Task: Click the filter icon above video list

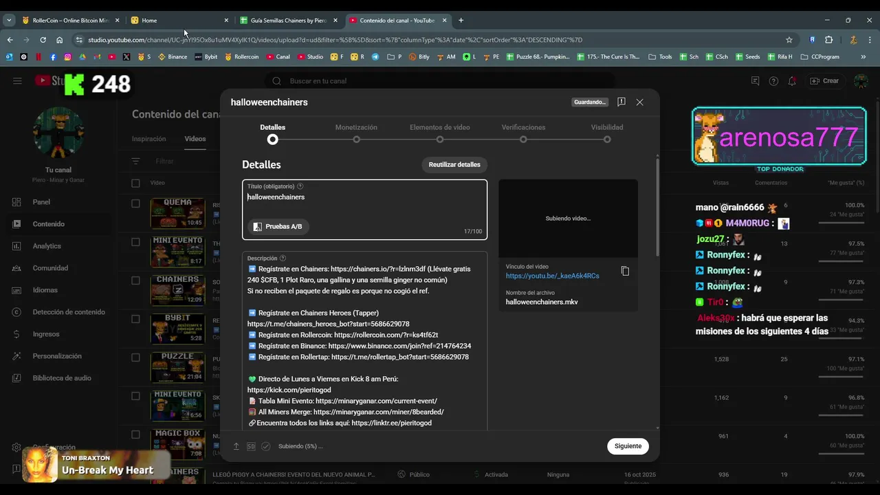Action: tap(135, 161)
